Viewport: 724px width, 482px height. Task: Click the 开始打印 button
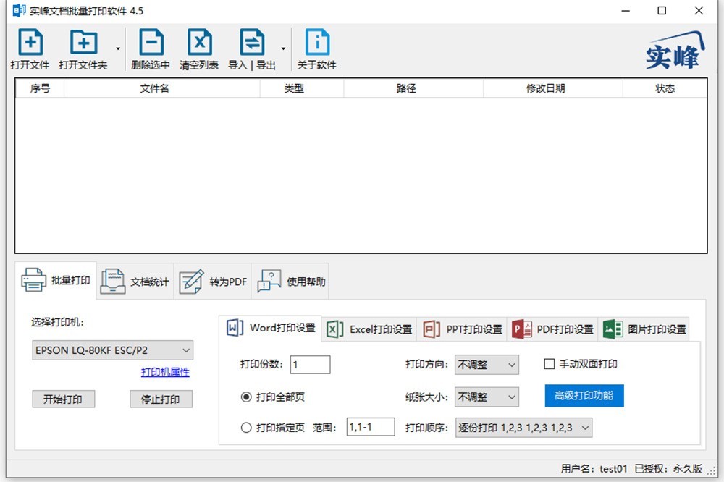(63, 399)
